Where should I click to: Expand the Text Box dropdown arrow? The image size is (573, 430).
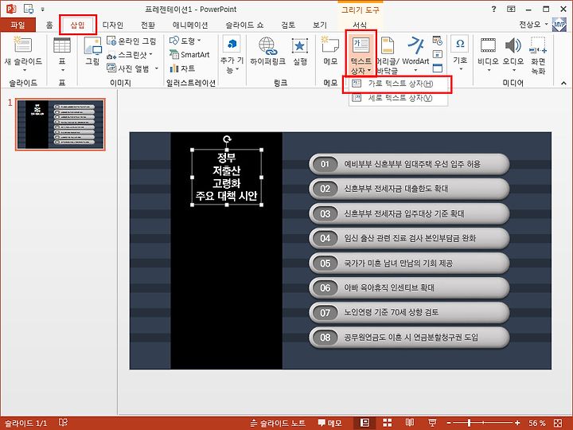point(369,70)
